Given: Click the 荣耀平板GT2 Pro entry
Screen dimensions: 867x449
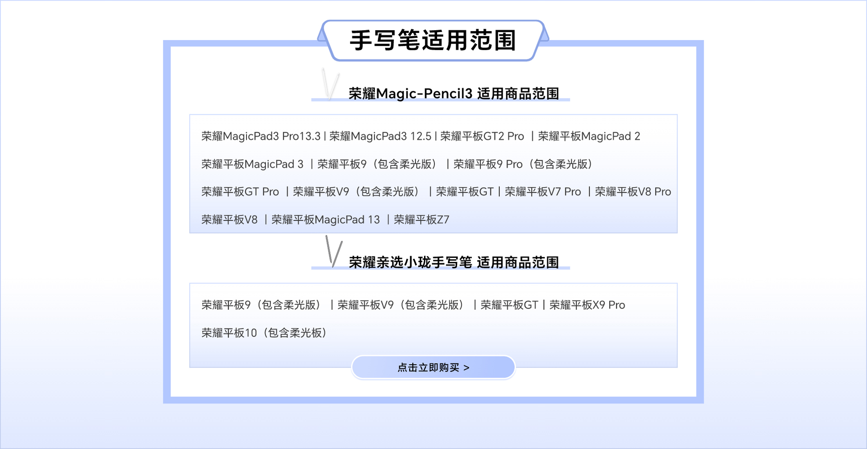Looking at the screenshot, I should point(482,136).
